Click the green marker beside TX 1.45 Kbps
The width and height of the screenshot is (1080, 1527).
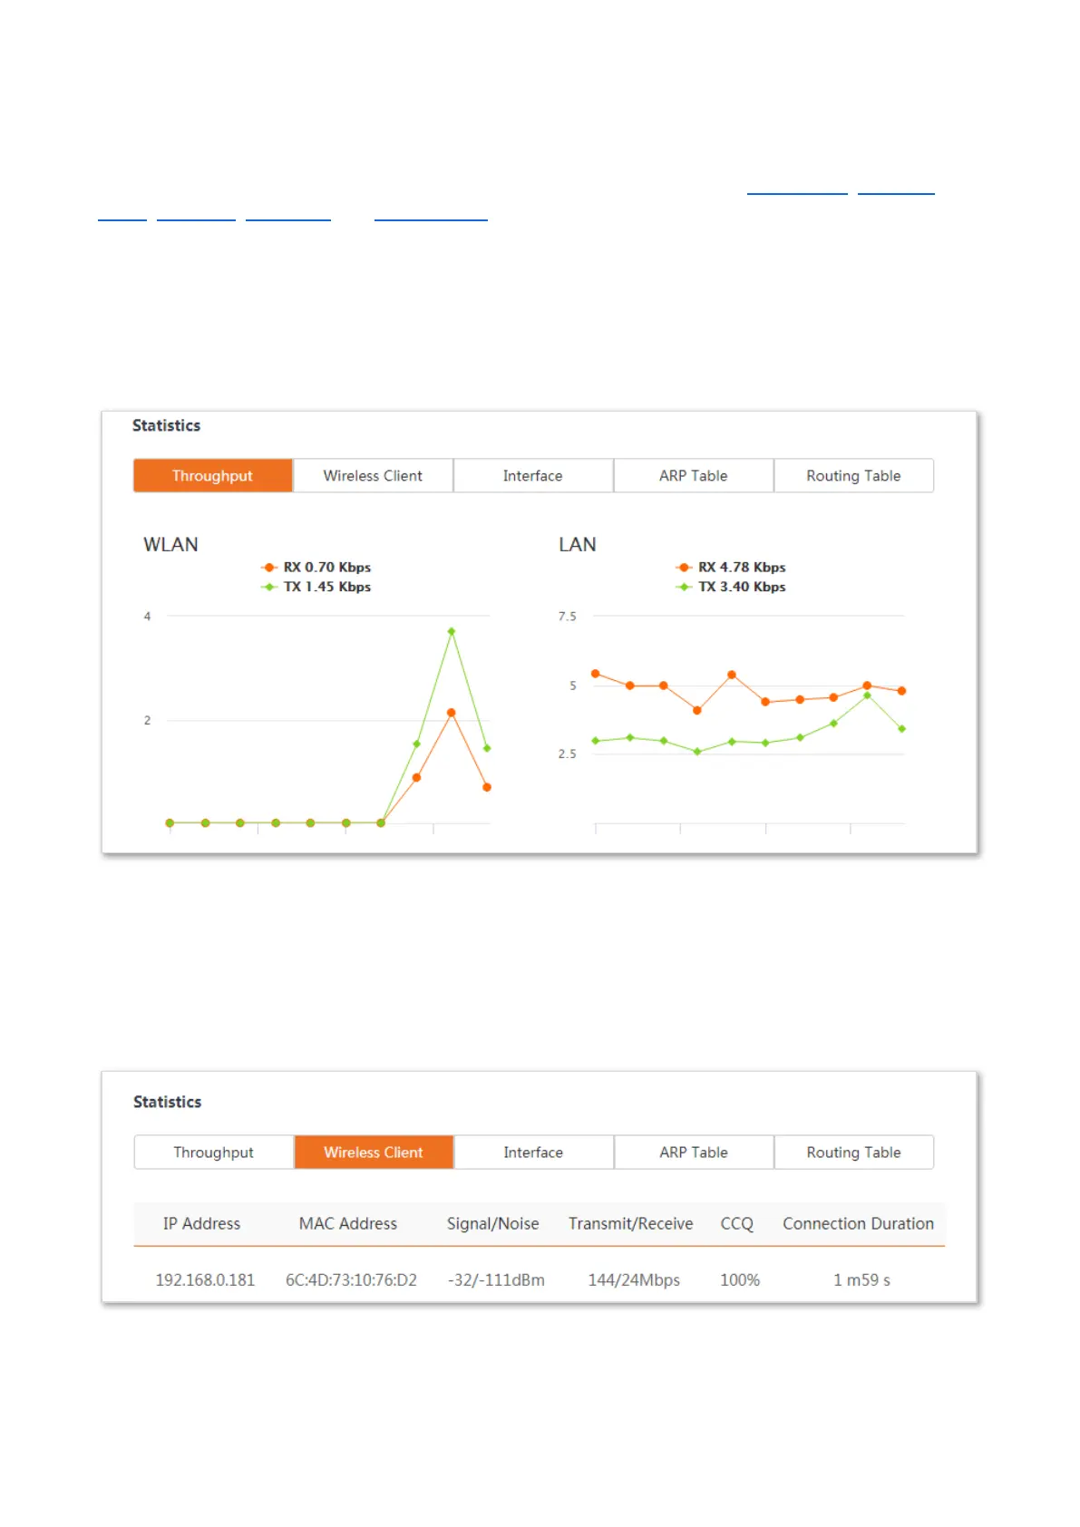coord(269,587)
